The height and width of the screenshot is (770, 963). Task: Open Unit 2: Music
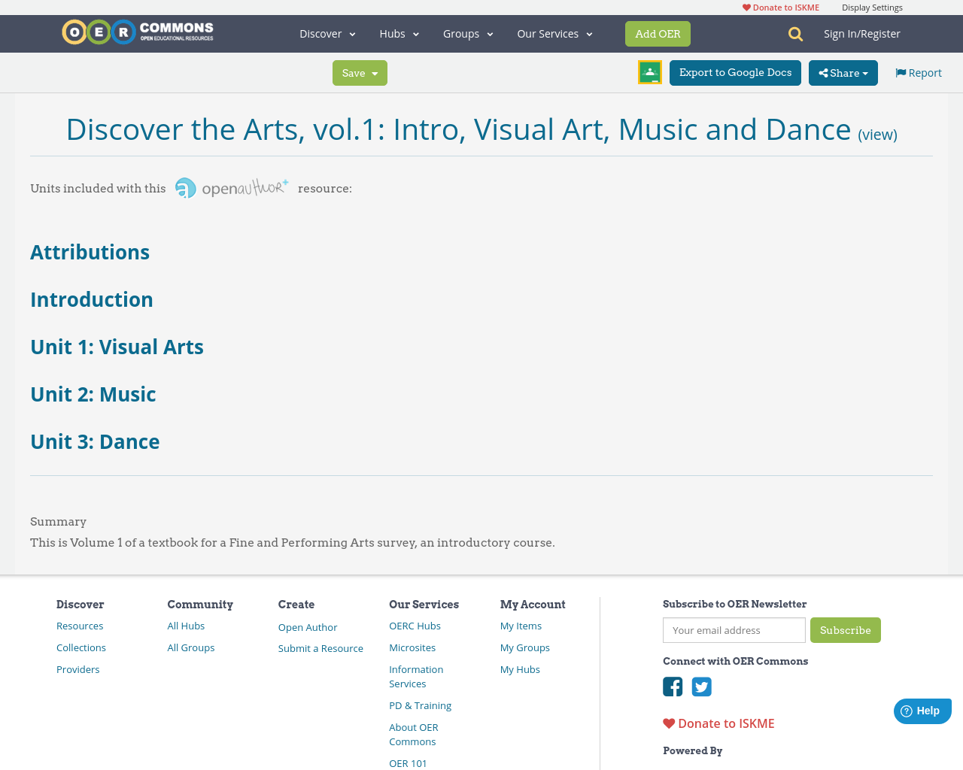click(x=93, y=393)
